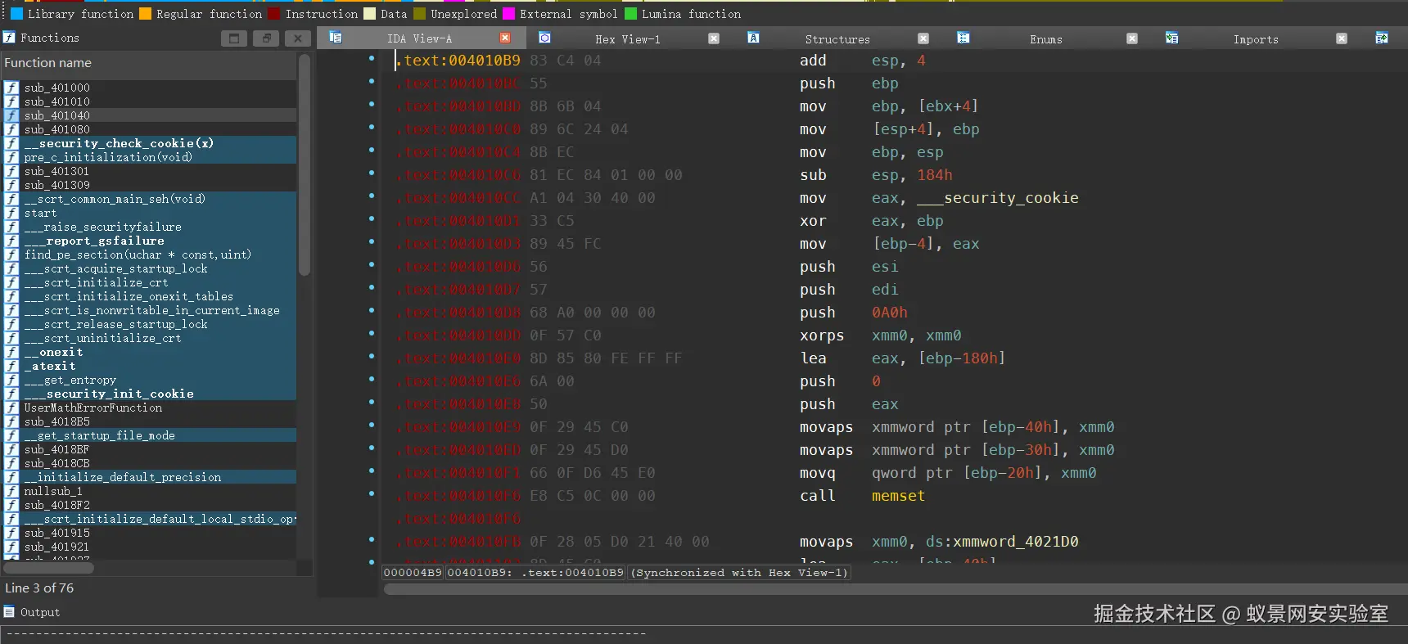The image size is (1408, 644).
Task: Click the Enums tab icon
Action: (963, 38)
